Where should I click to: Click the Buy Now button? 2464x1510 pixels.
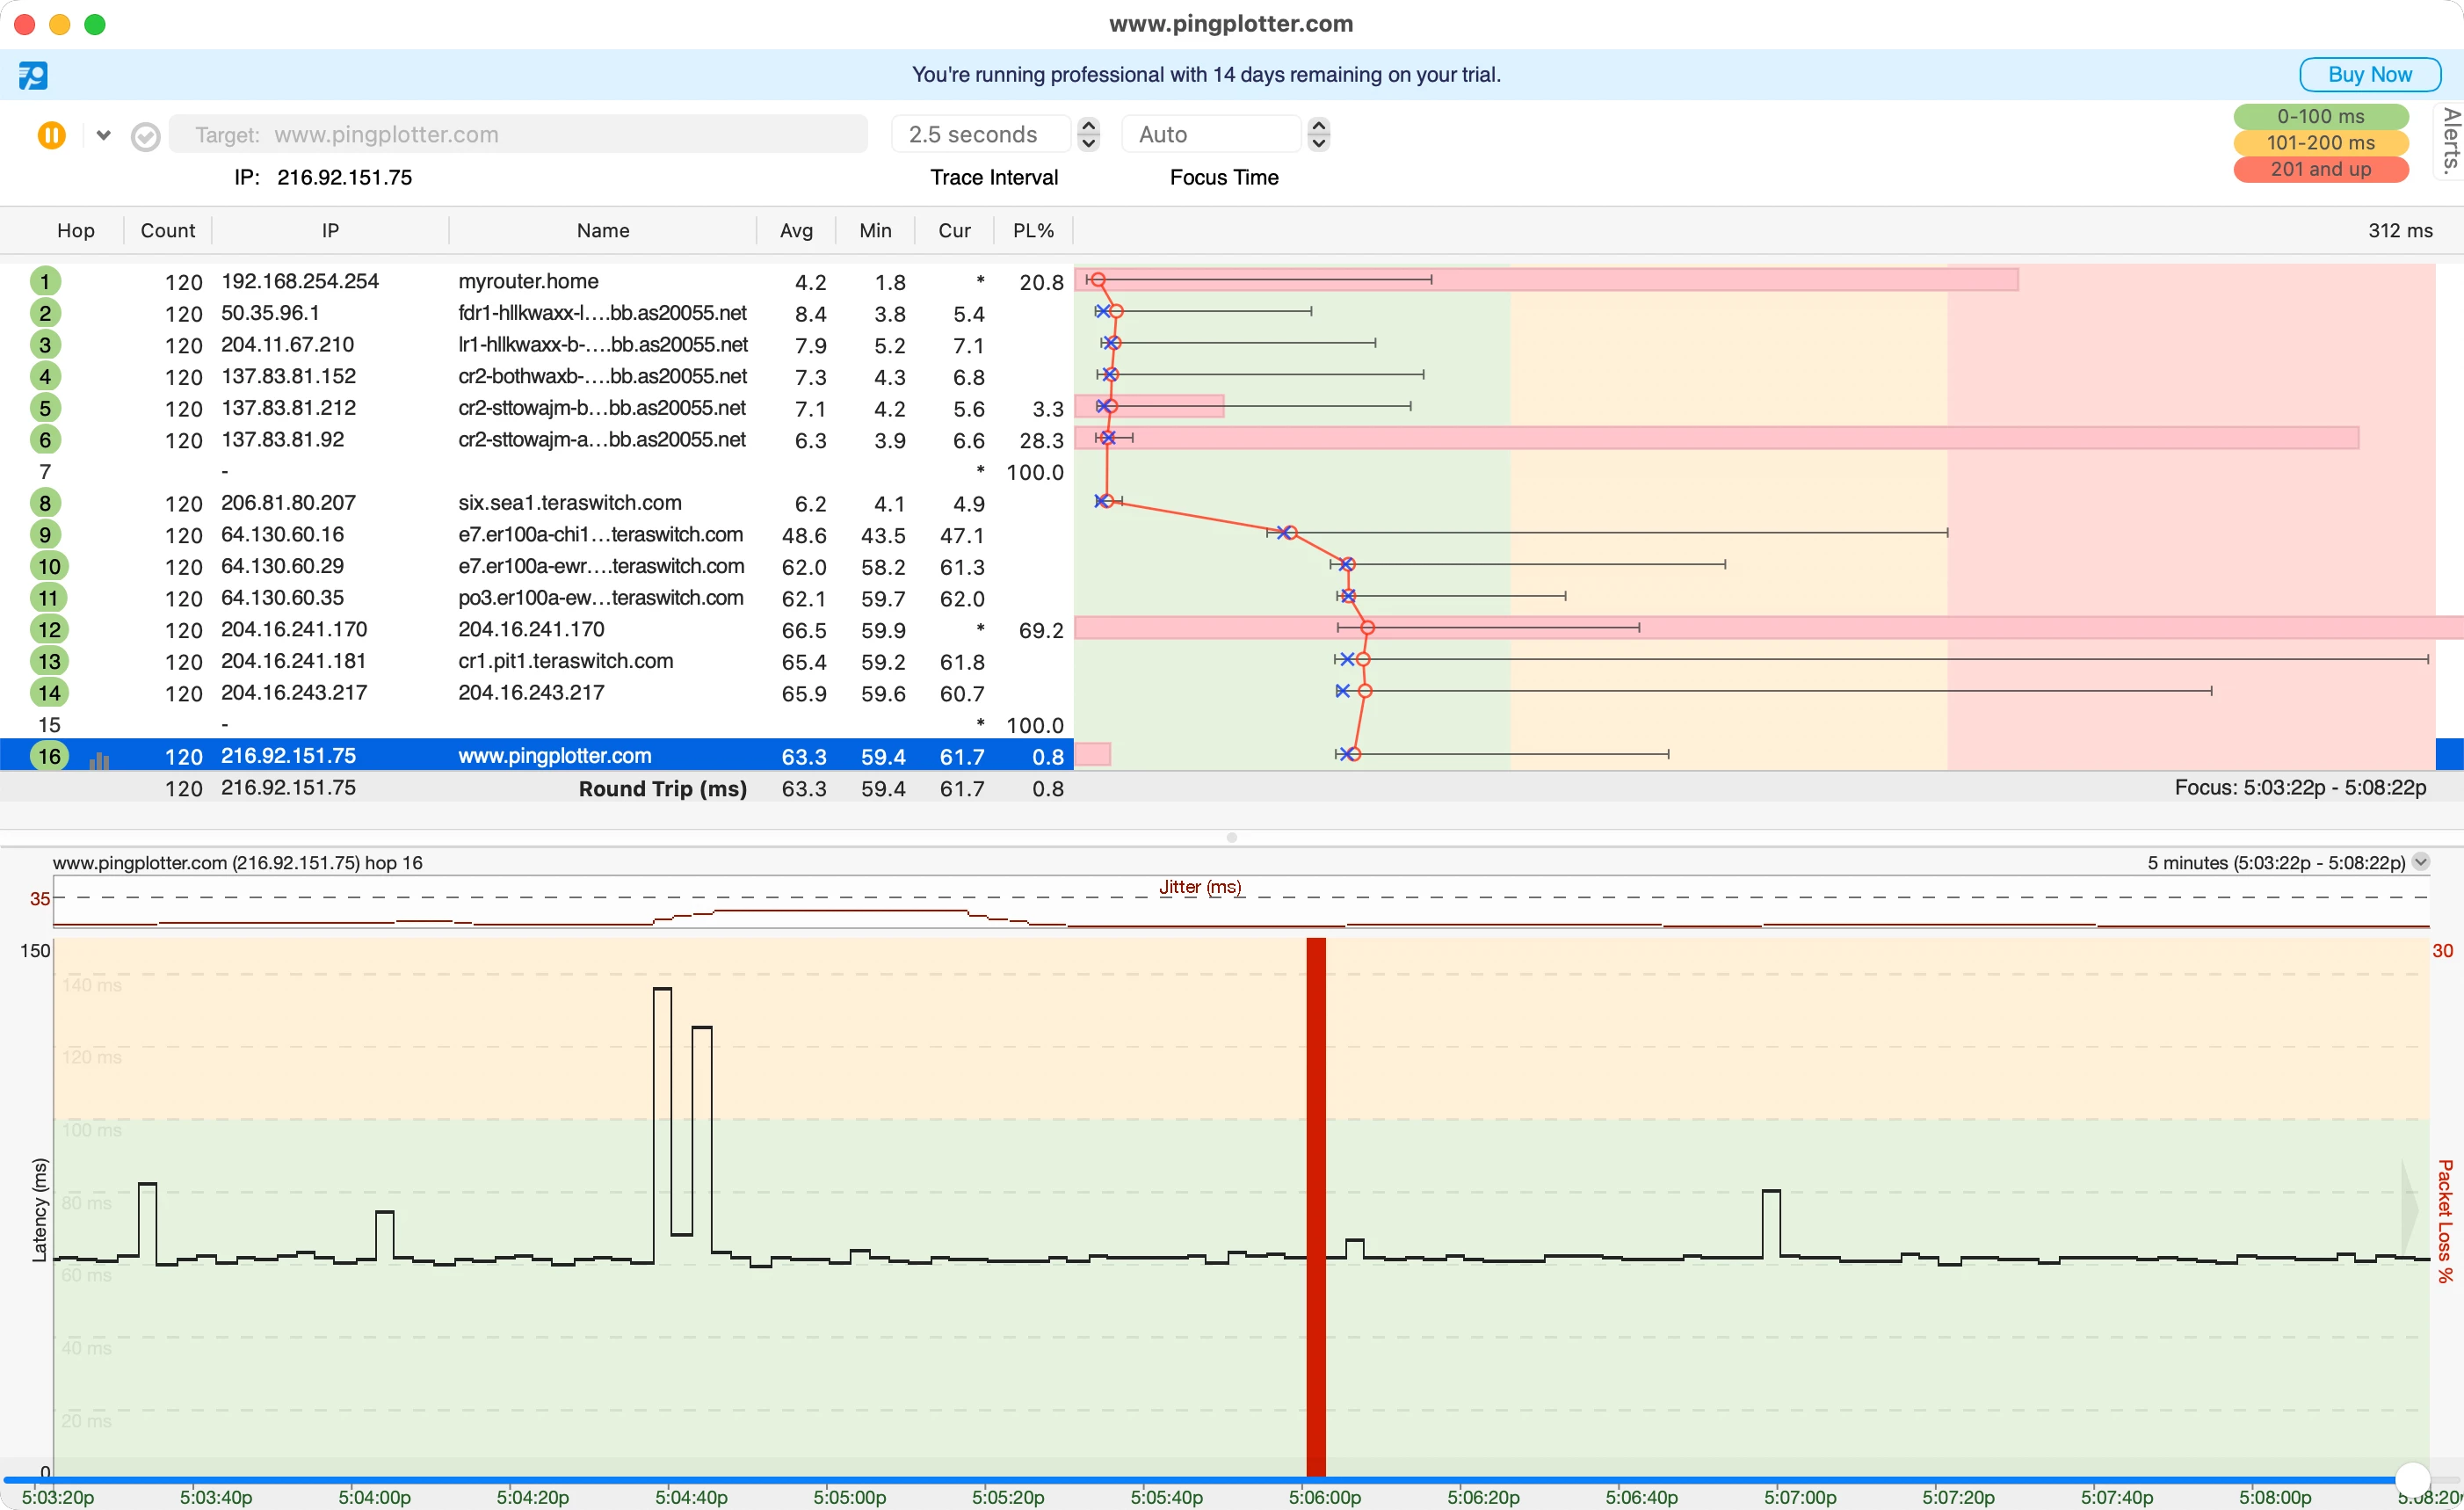pyautogui.click(x=2369, y=74)
